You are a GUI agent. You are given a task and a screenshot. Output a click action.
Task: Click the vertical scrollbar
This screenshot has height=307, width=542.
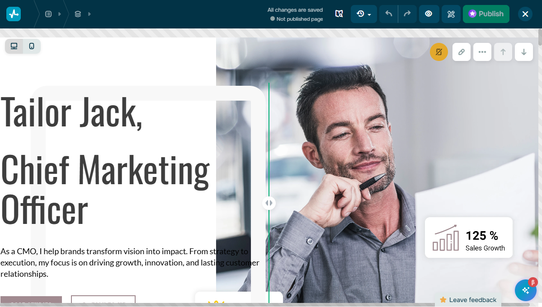coord(540,37)
